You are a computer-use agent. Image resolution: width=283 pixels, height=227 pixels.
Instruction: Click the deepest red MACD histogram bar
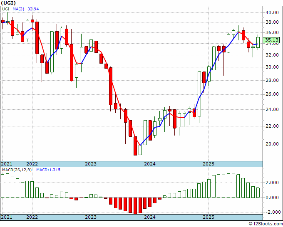[135, 206]
